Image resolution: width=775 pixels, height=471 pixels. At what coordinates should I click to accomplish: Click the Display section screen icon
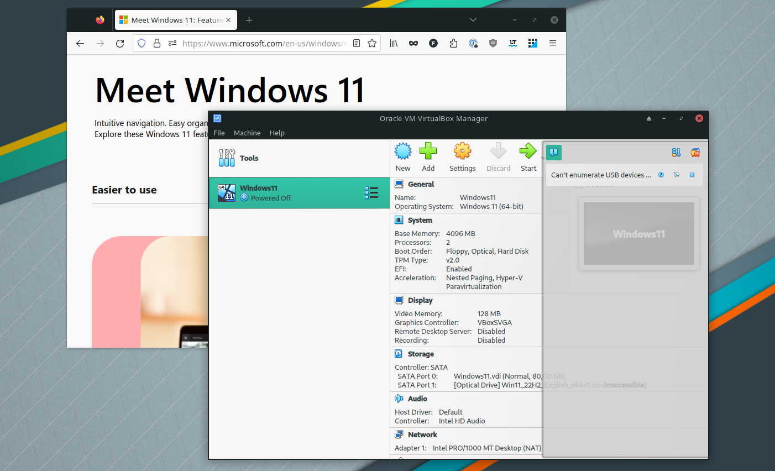point(399,300)
